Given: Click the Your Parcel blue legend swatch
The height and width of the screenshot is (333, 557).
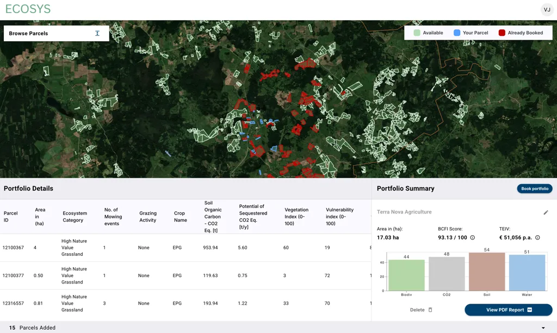Looking at the screenshot, I should [457, 33].
